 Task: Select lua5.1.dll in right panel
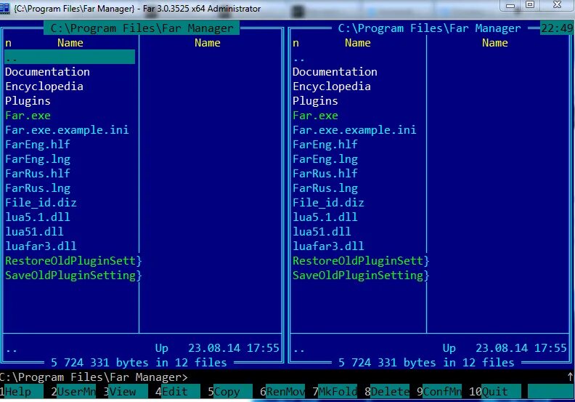(x=325, y=217)
